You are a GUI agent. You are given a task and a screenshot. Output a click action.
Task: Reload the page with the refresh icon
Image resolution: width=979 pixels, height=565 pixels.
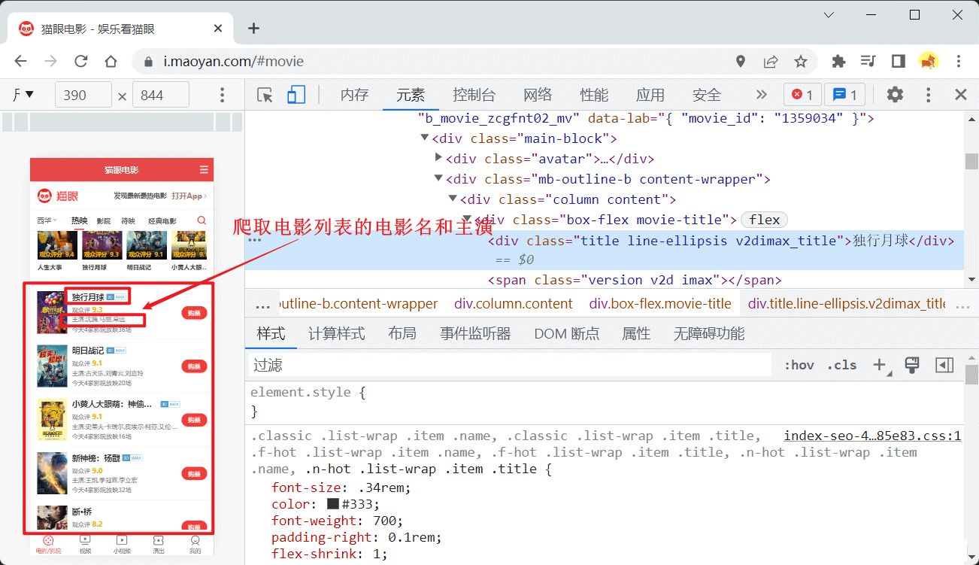(x=81, y=62)
